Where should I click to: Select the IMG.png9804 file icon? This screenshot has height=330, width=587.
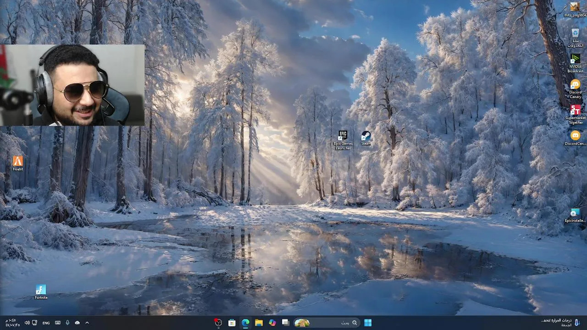(x=575, y=9)
